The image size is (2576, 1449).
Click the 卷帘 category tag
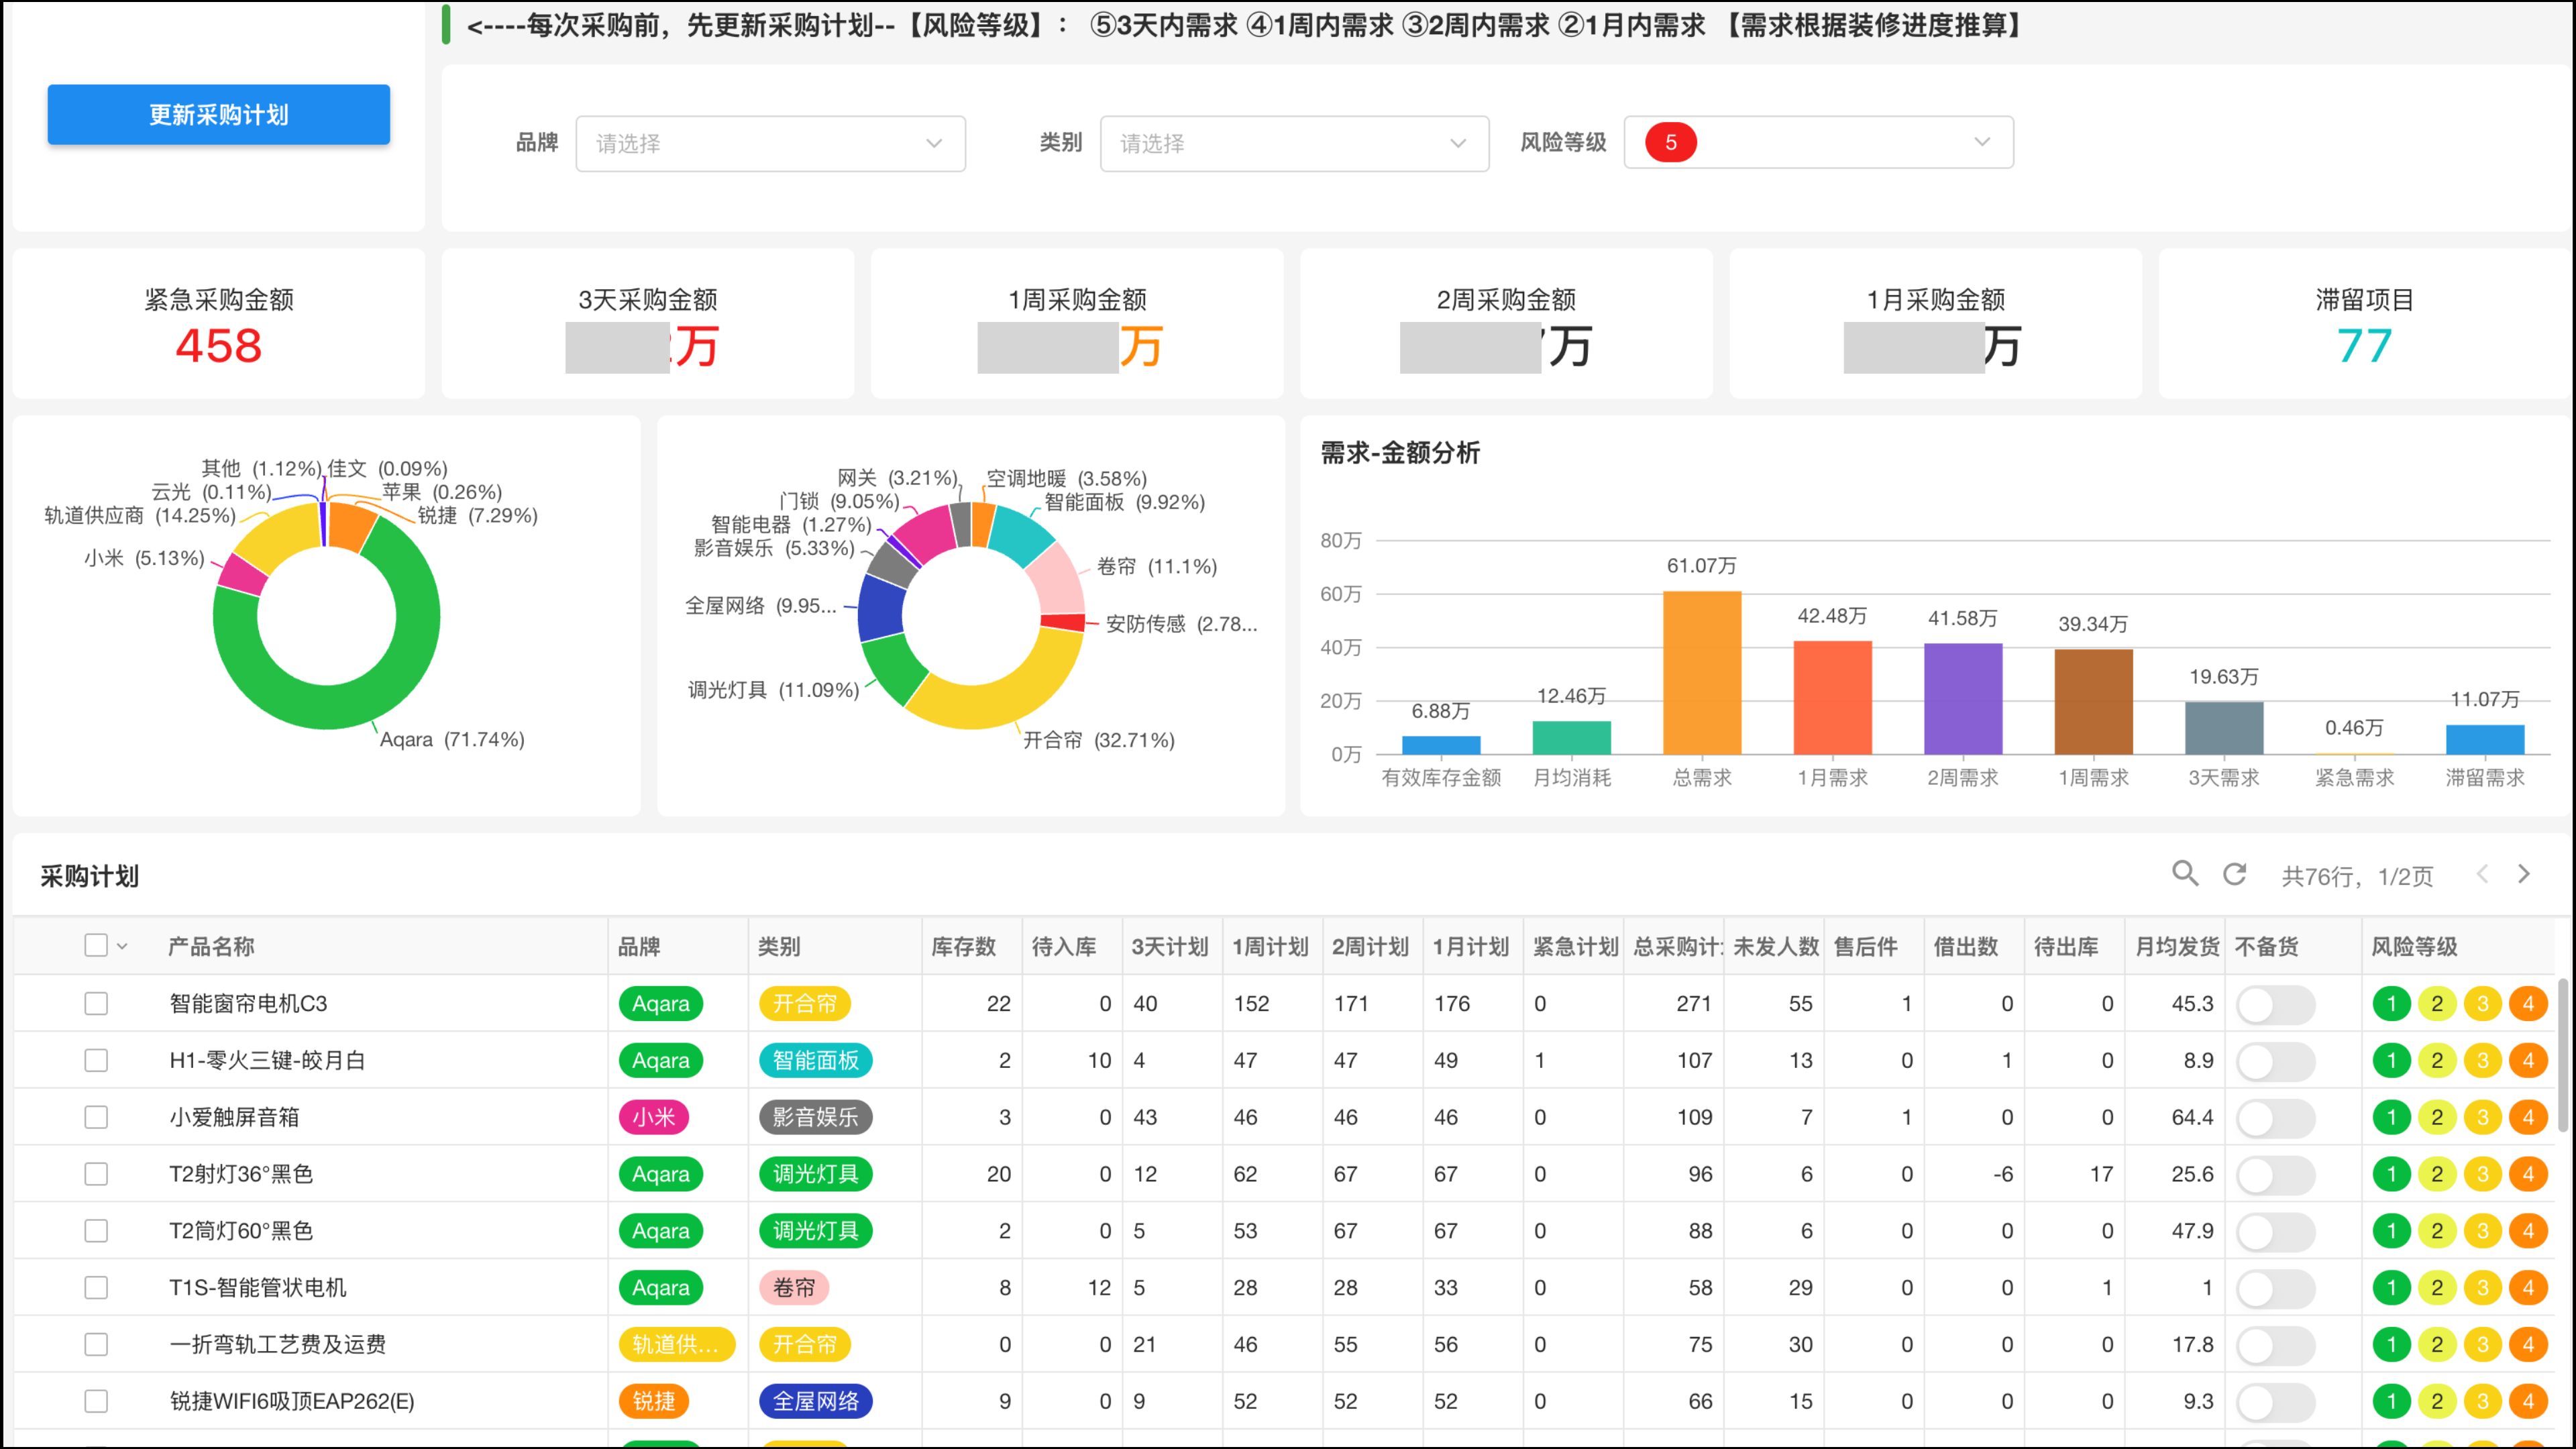point(794,1287)
